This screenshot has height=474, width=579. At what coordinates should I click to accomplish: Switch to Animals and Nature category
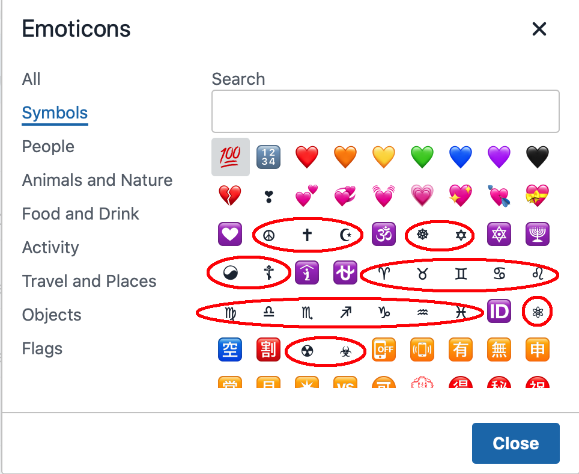tap(97, 180)
